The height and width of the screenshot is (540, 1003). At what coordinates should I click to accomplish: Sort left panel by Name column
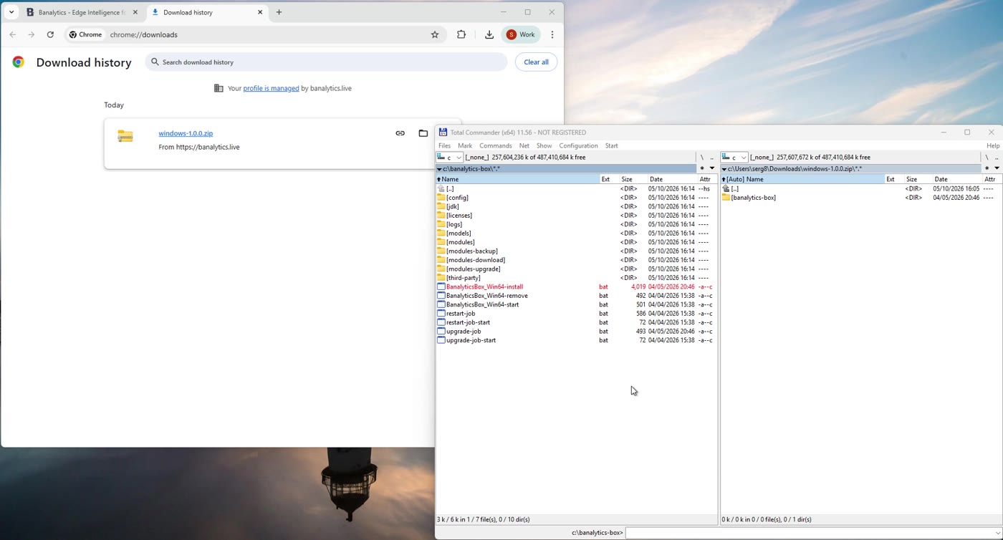tap(517, 179)
